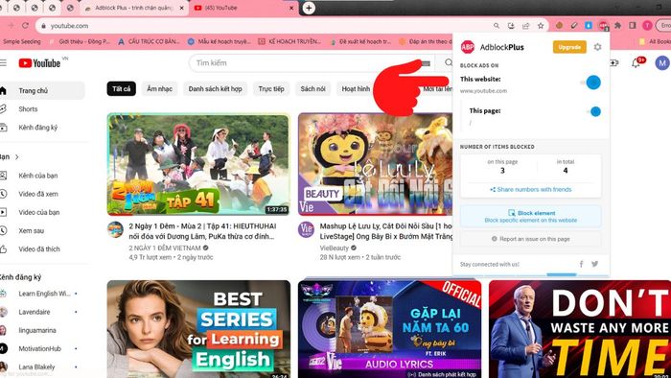The image size is (671, 378).
Task: Select the Hoạt hình filter chip
Action: (356, 88)
